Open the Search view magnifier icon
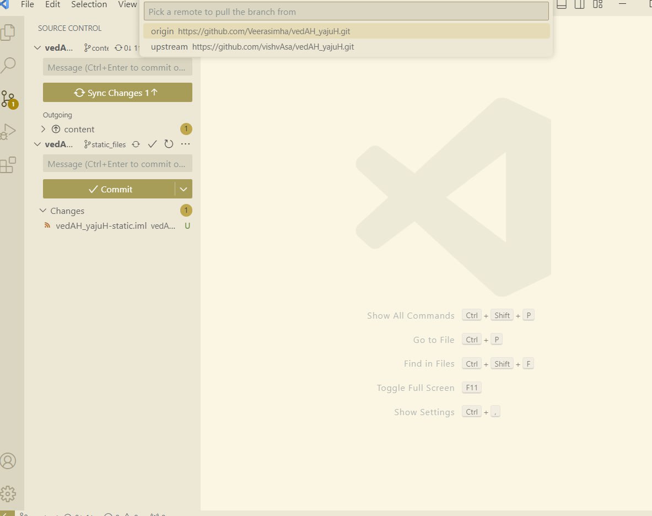This screenshot has height=516, width=652. [8, 65]
